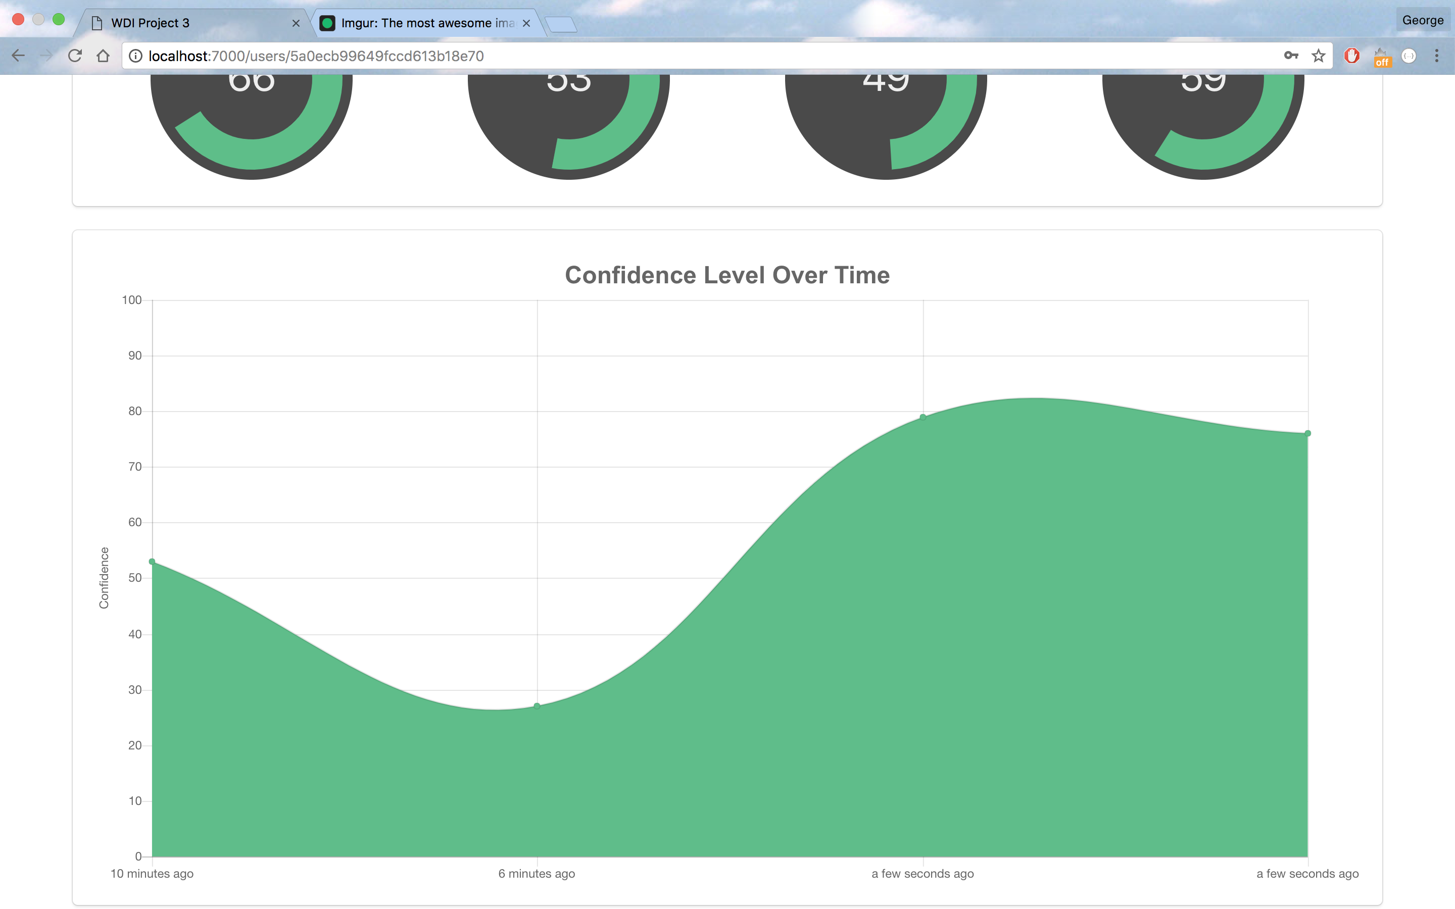Close the WDI Project 3 tab

(296, 23)
